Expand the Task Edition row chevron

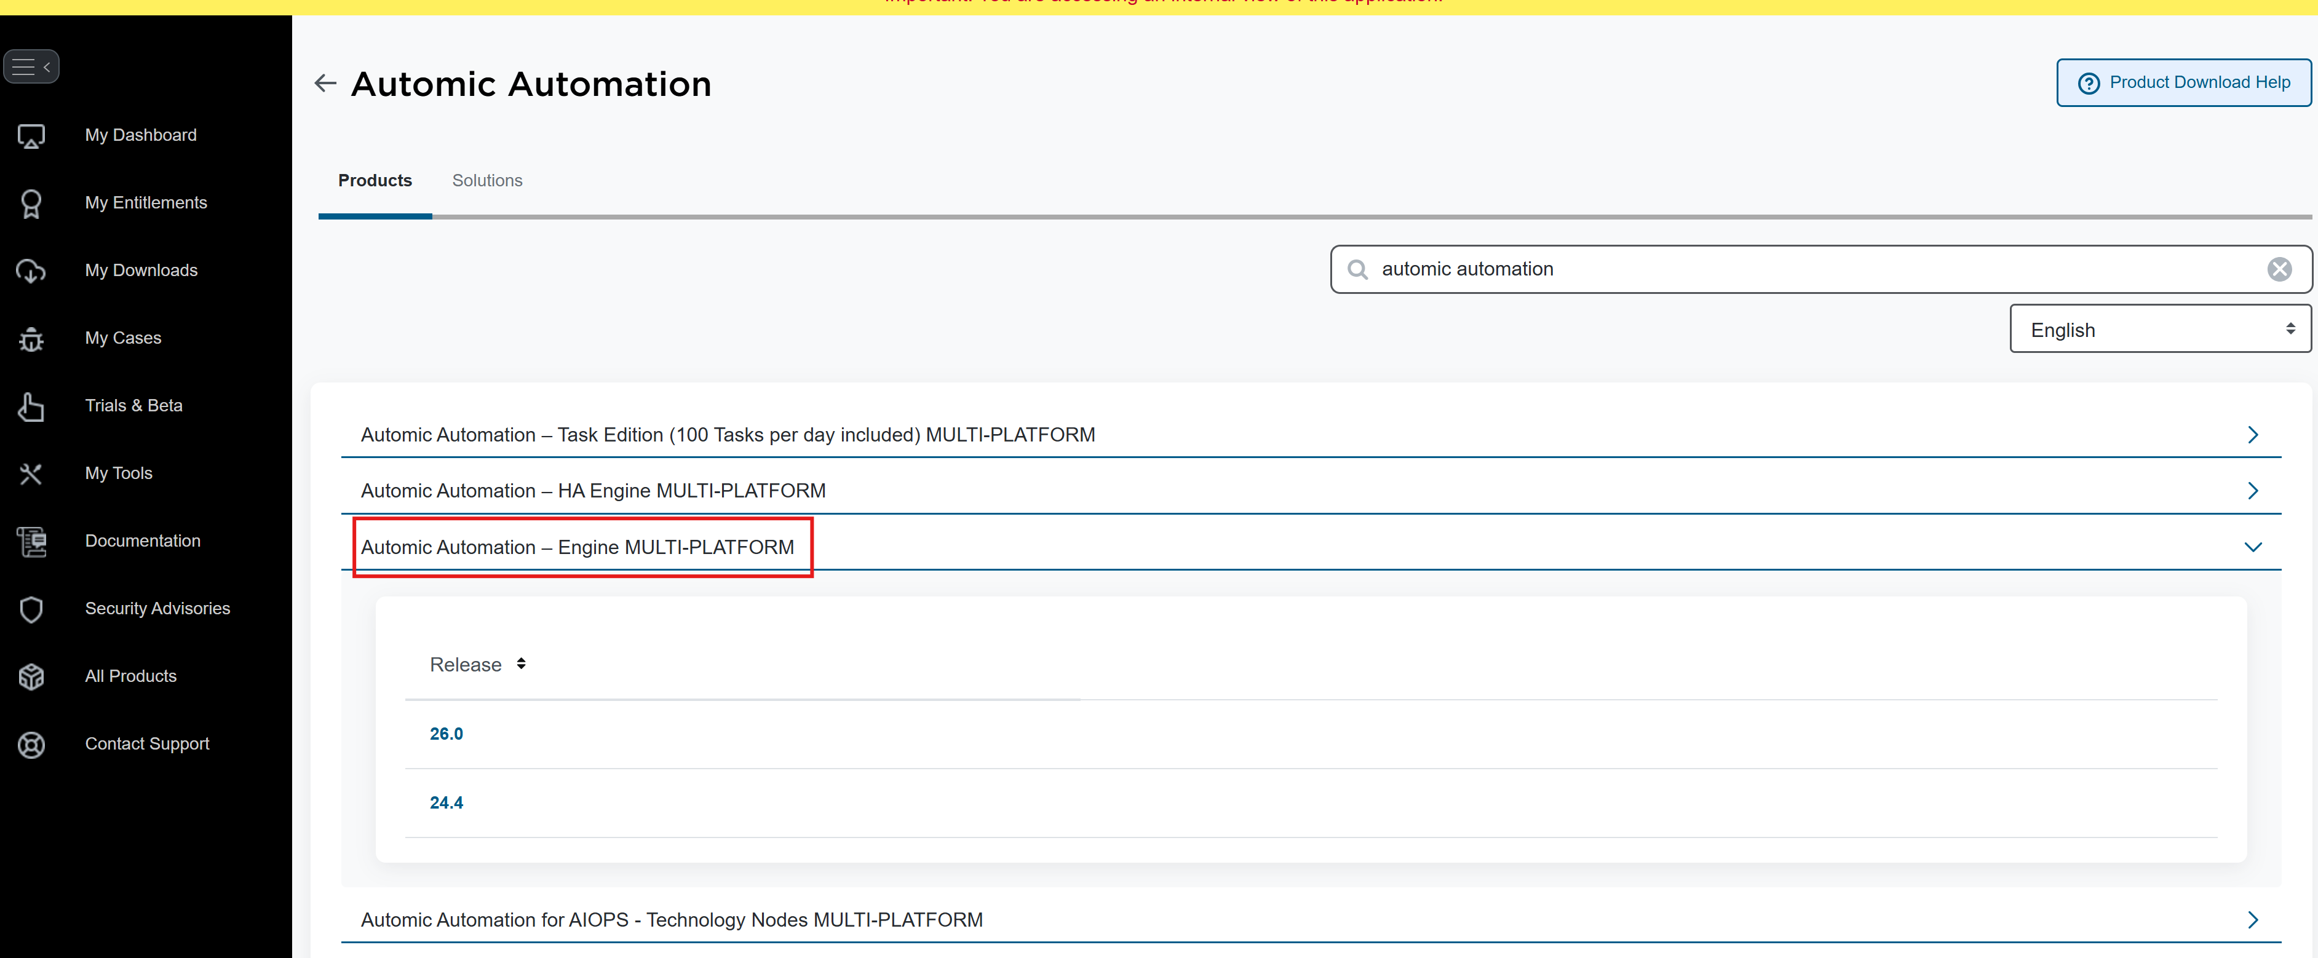(2252, 435)
